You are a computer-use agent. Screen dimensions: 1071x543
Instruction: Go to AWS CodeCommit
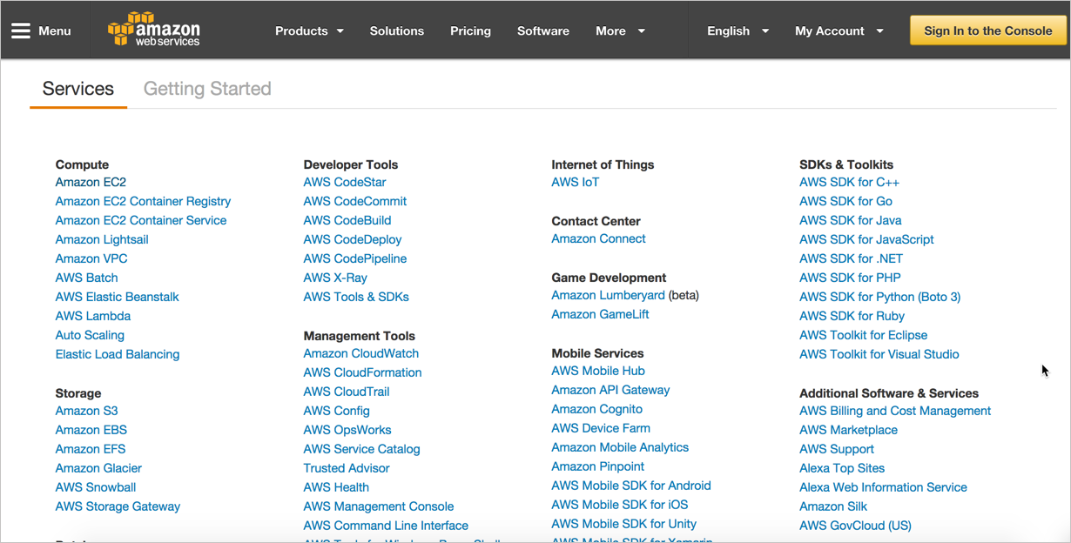[x=355, y=201]
